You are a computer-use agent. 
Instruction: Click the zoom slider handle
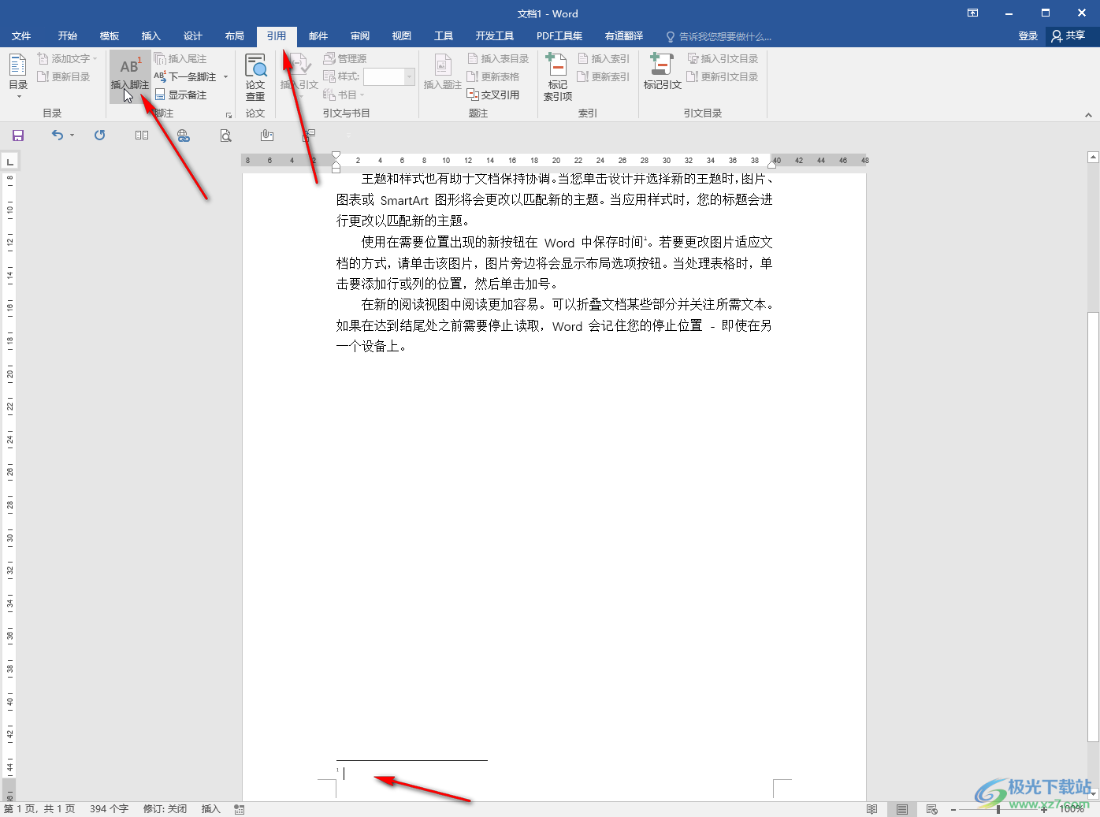(998, 809)
